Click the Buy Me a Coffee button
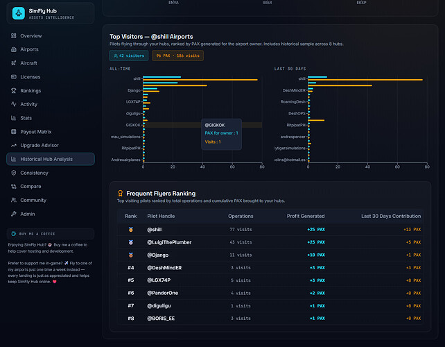 pos(51,234)
